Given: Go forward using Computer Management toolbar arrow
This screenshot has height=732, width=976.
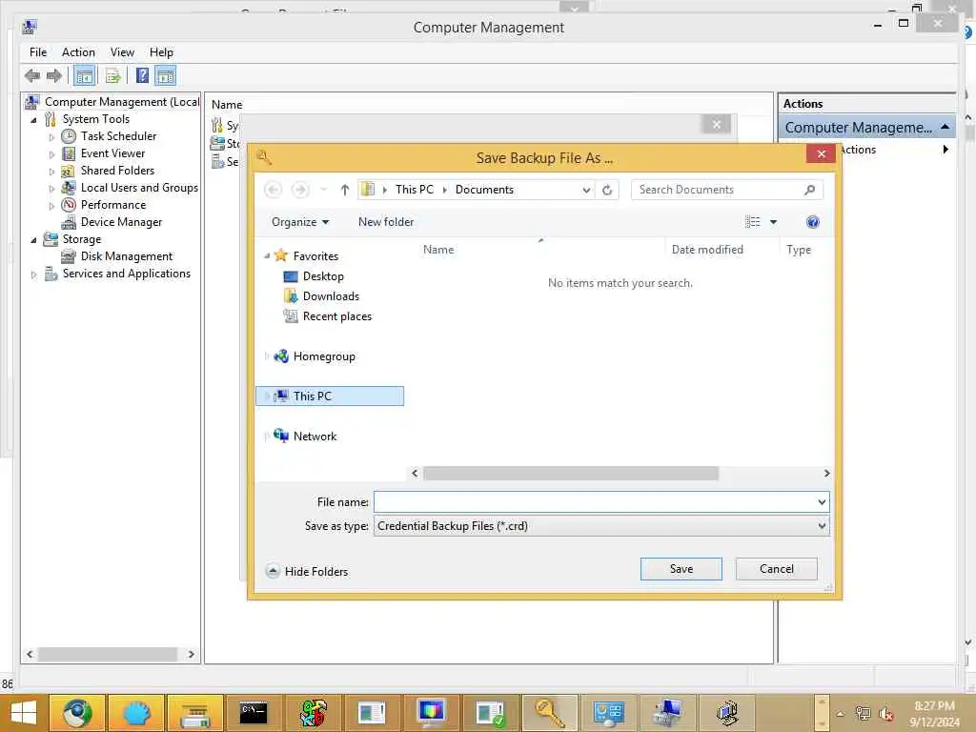Looking at the screenshot, I should point(54,76).
